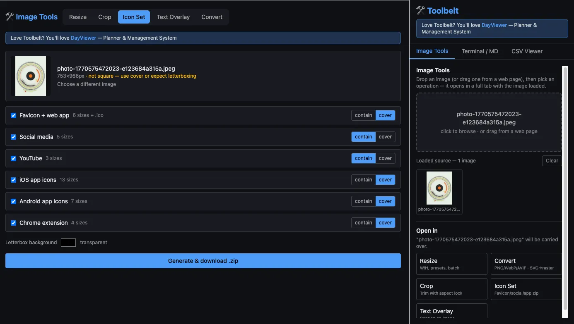Image resolution: width=574 pixels, height=324 pixels.
Task: Click the uploaded photo thumbnail in main area
Action: tap(31, 76)
